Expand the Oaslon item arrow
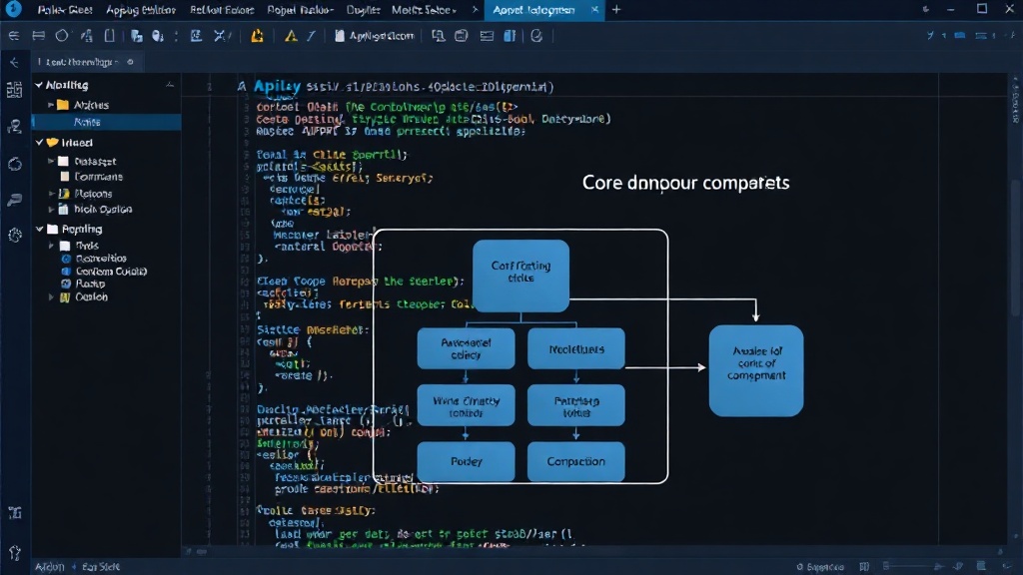Viewport: 1023px width, 575px height. [x=51, y=296]
